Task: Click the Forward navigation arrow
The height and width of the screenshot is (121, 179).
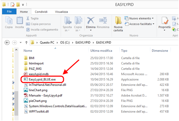Action: pyautogui.click(x=14, y=43)
